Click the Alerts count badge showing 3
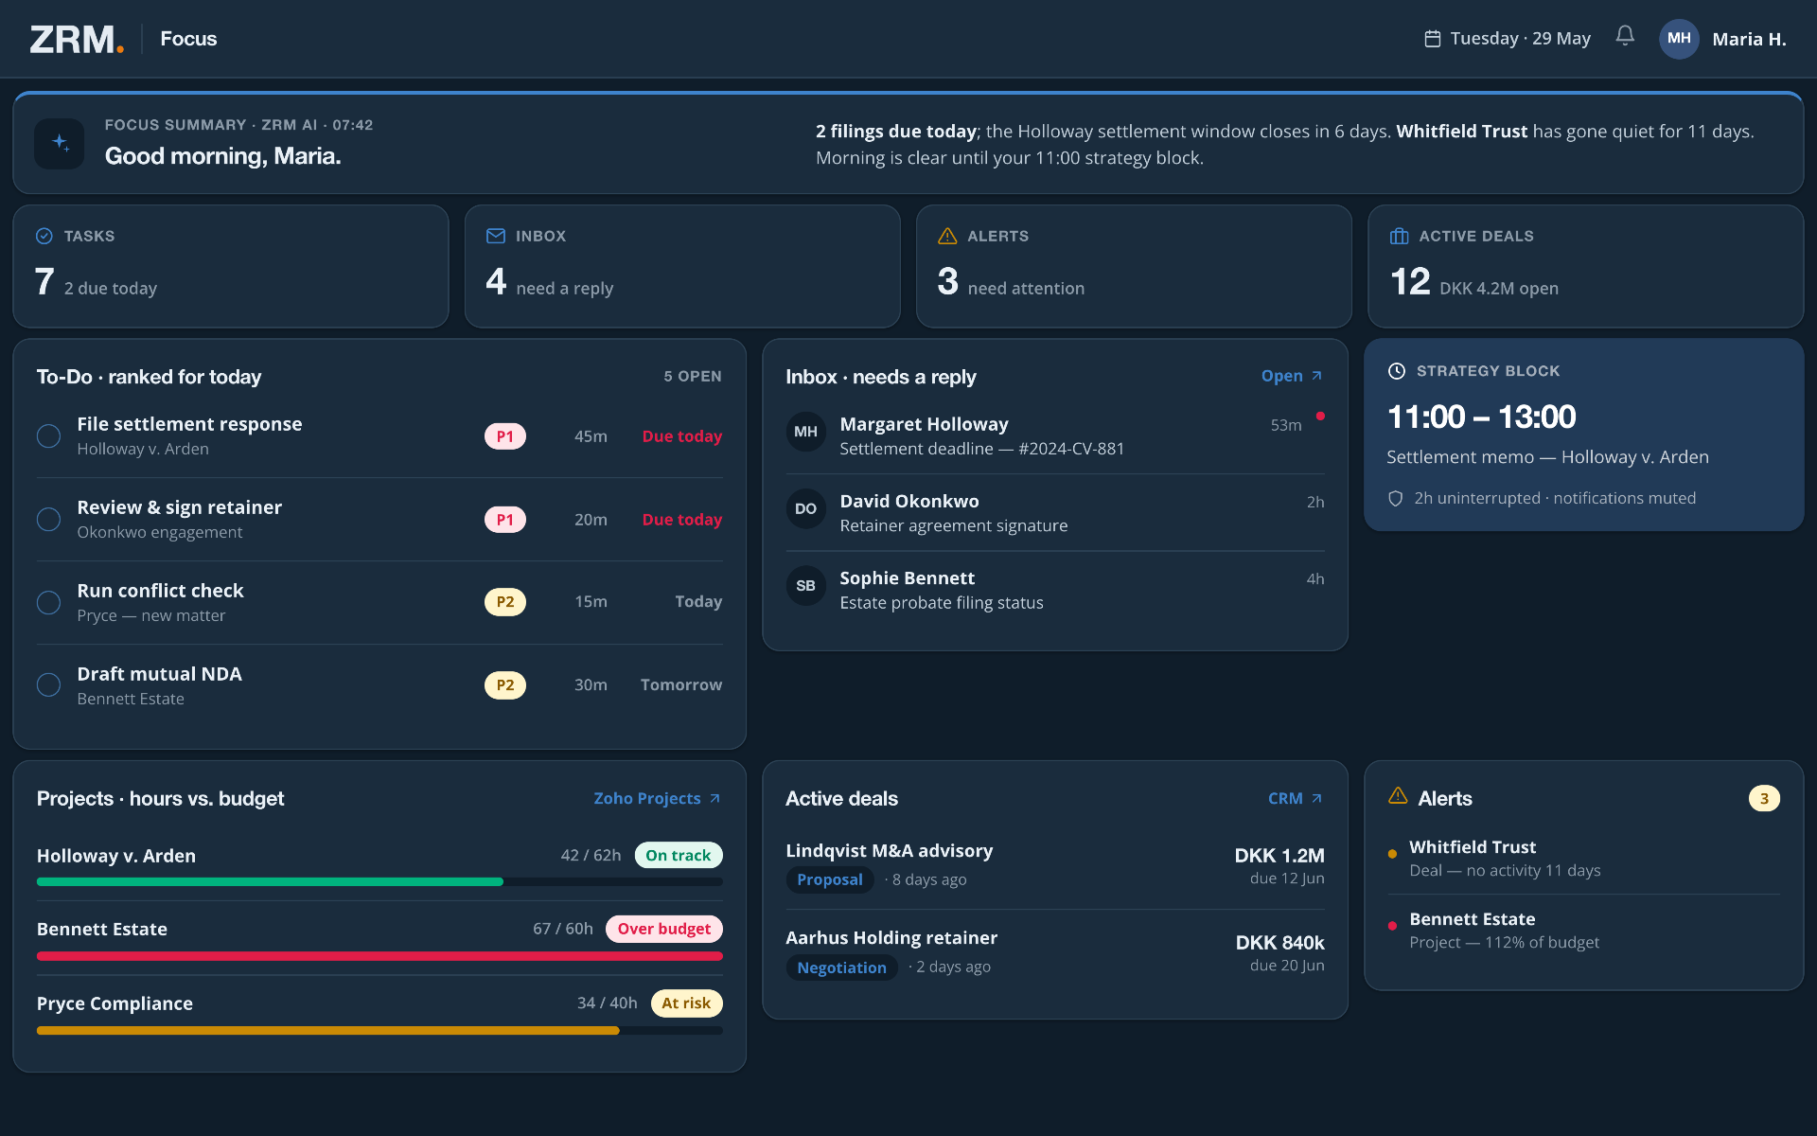The width and height of the screenshot is (1817, 1136). (1764, 798)
